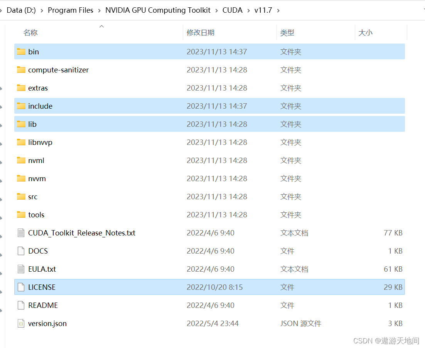Click the src folder icon
Screen dimensions: 425x348
click(21, 196)
